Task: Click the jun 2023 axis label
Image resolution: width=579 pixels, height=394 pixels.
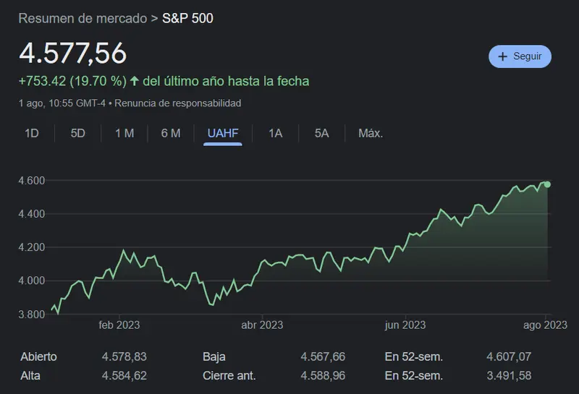Action: [x=405, y=325]
